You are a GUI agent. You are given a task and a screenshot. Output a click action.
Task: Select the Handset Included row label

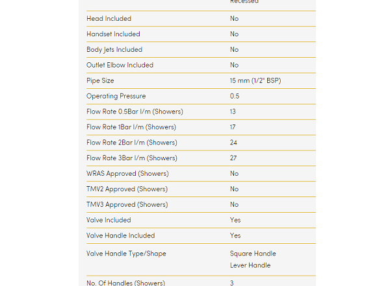113,34
